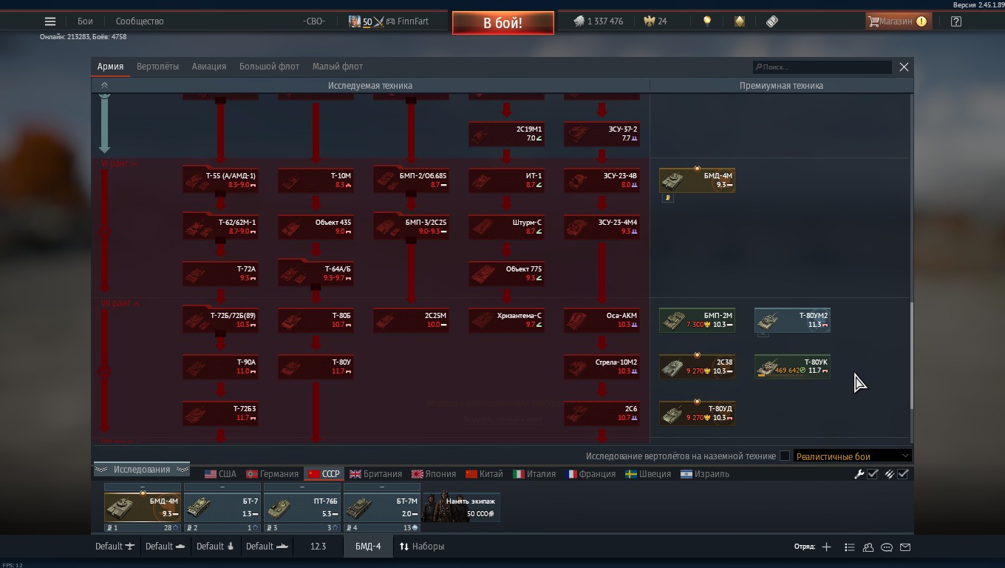The image size is (1005, 568).
Task: Select Армия tab
Action: pyautogui.click(x=110, y=67)
